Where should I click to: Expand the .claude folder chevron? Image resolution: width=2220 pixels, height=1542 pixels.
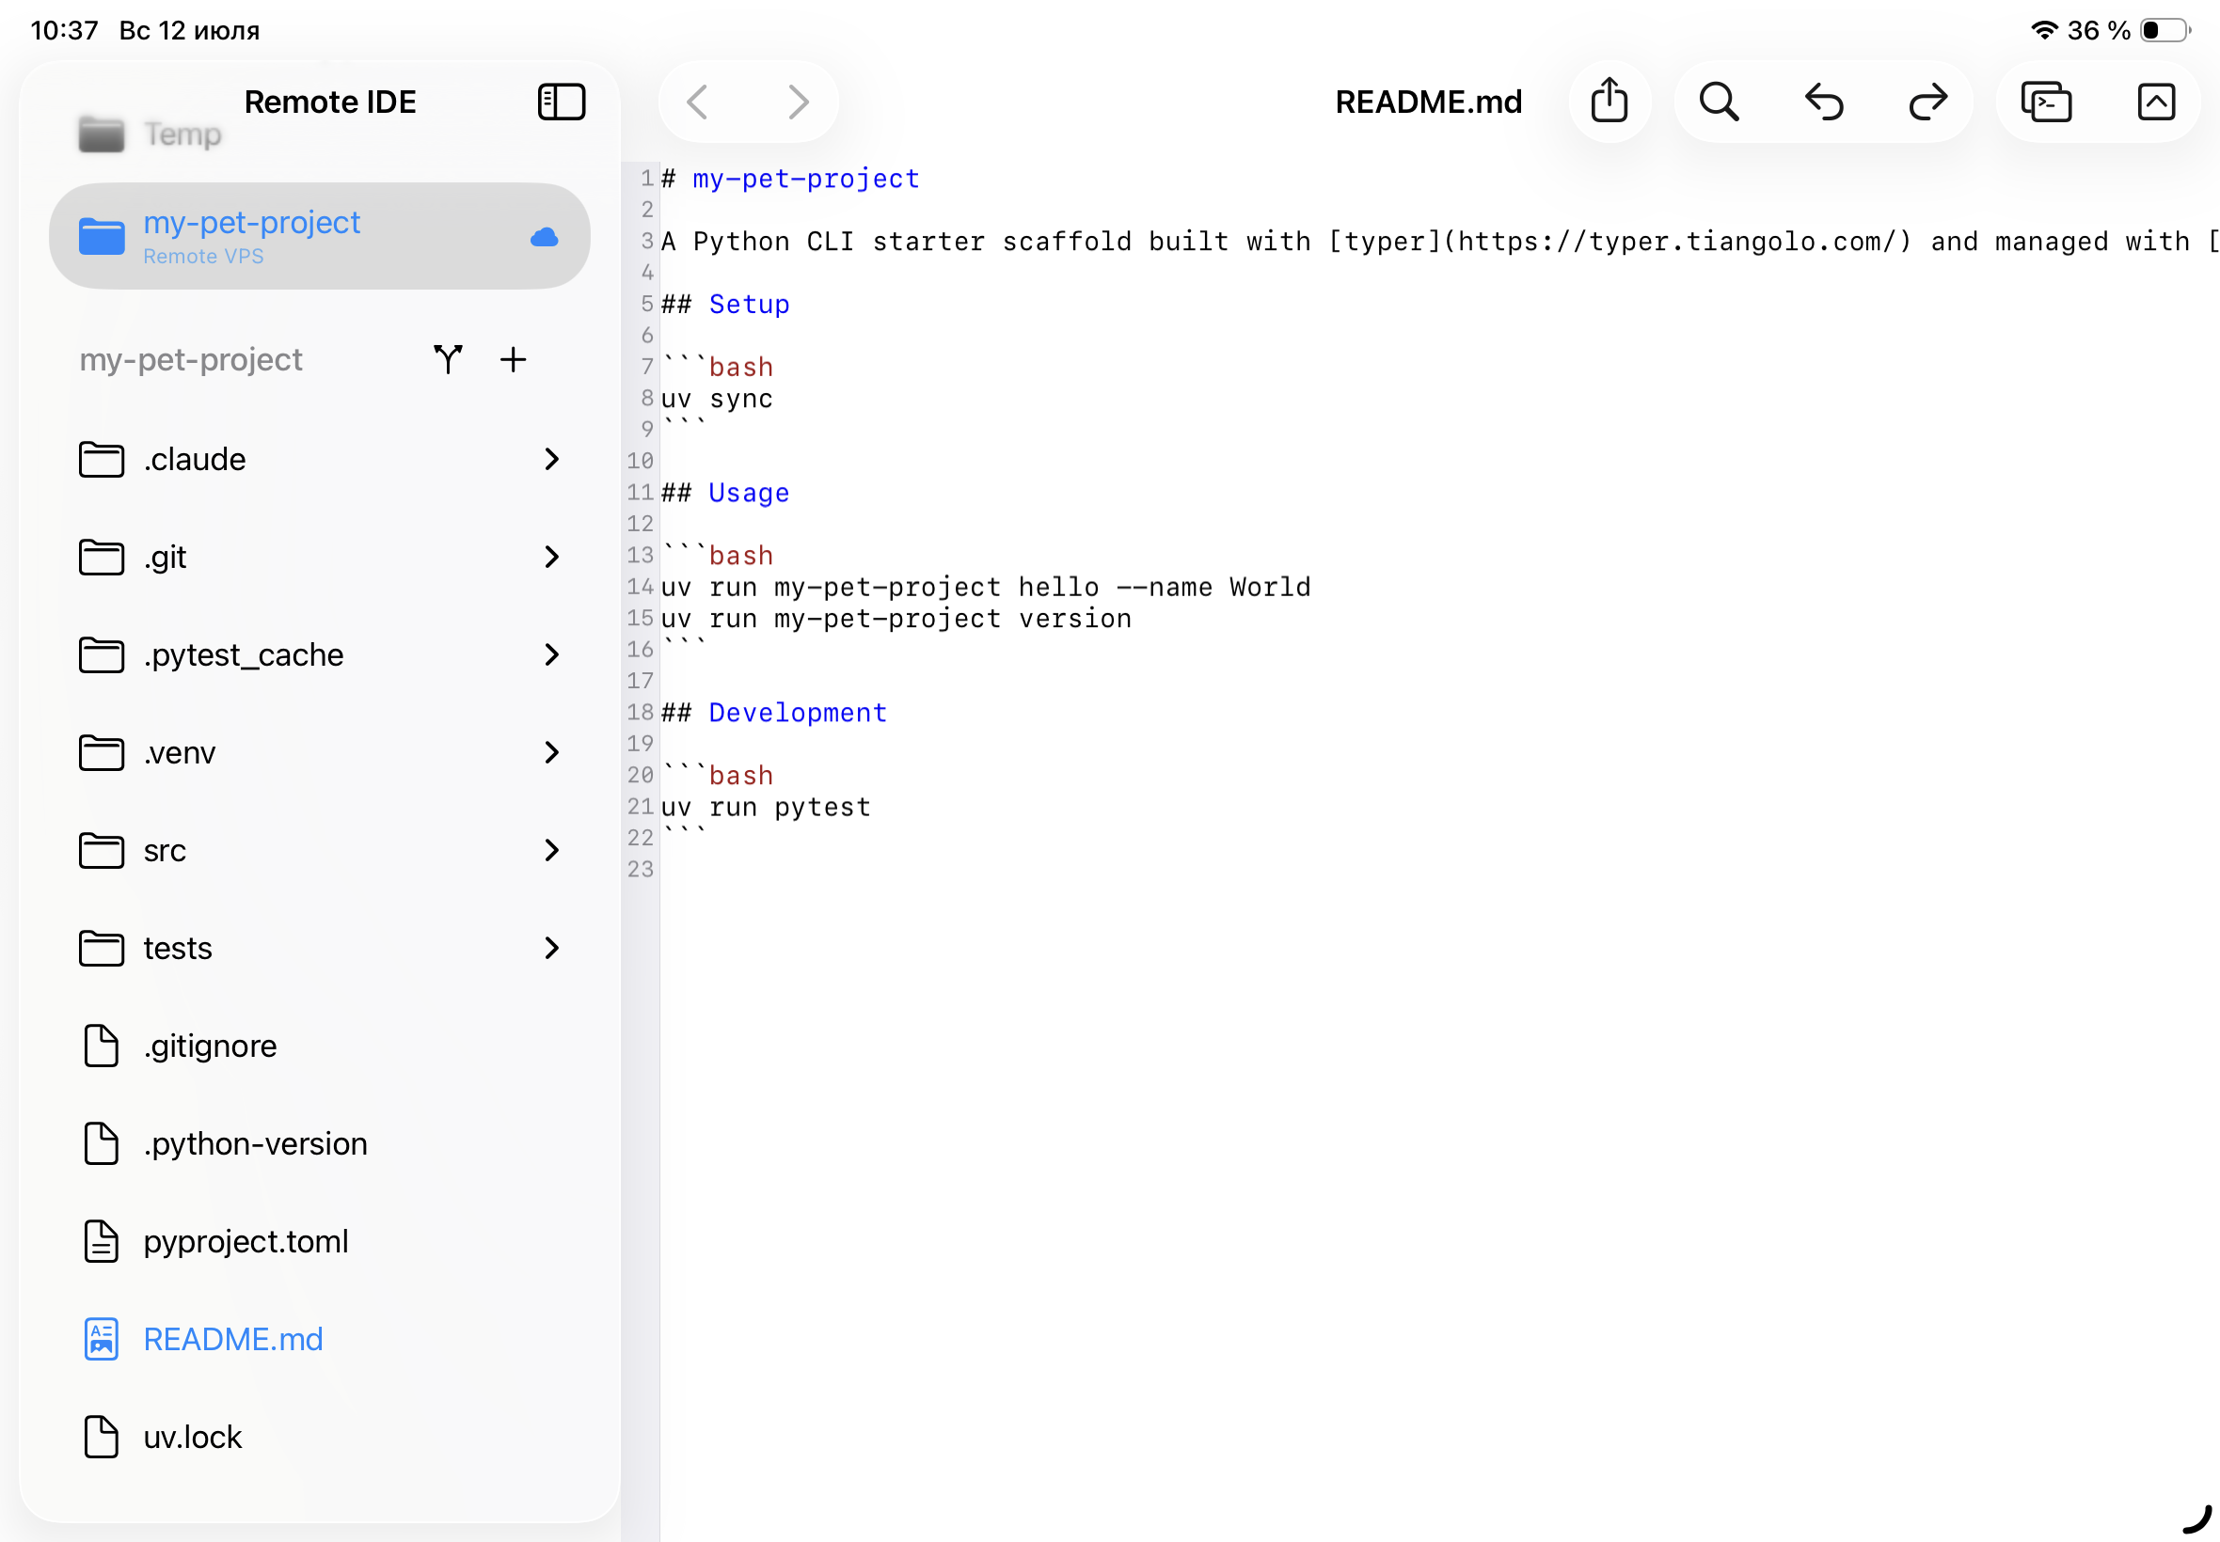click(x=552, y=459)
